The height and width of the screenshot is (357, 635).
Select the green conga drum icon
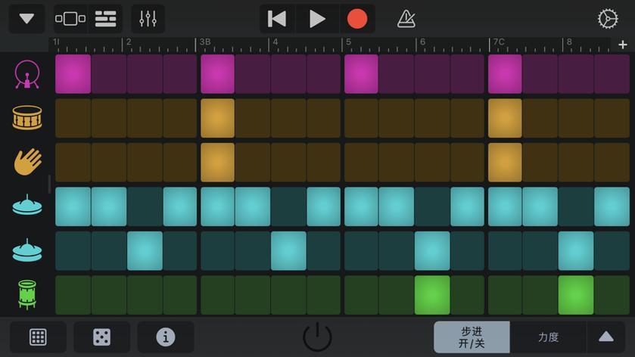tap(27, 294)
